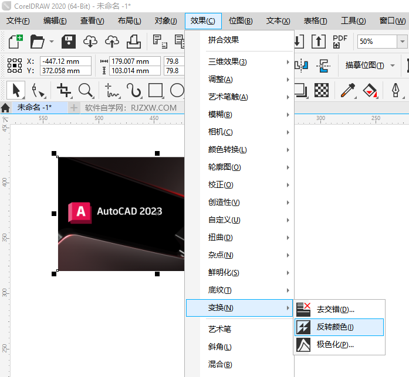
Task: Click the new document plus tab button
Action: pos(74,108)
